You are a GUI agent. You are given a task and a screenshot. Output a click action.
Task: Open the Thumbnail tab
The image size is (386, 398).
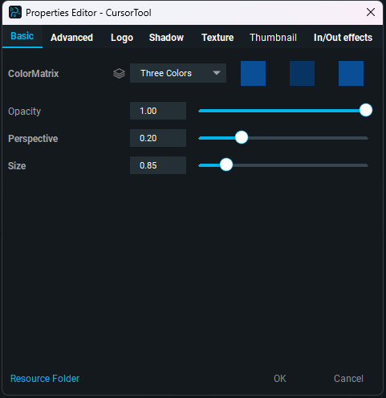(x=273, y=38)
